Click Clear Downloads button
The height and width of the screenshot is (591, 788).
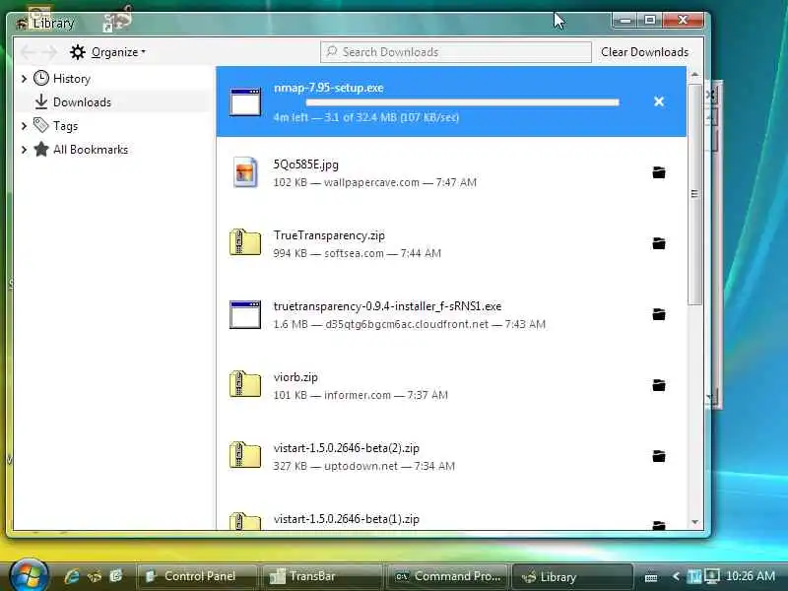click(644, 52)
